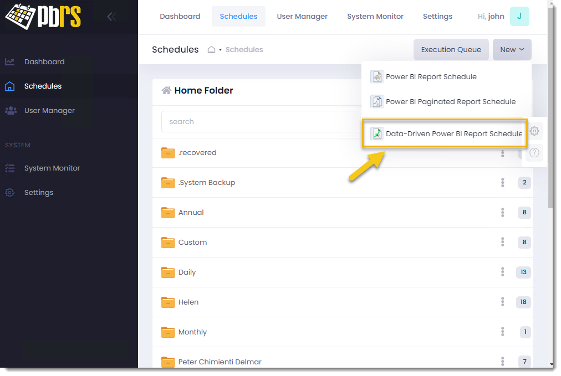Image resolution: width=561 pixels, height=376 pixels.
Task: Open options menu for Monthly folder
Action: point(502,332)
